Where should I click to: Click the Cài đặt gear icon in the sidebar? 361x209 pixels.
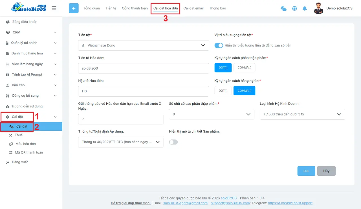point(8,117)
